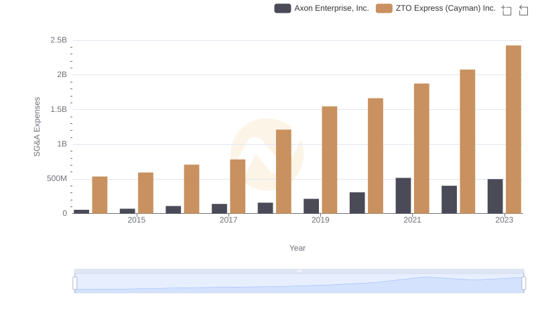The height and width of the screenshot is (309, 536).
Task: Toggle Axon Enterprise, Inc. legend entry
Action: [322, 8]
